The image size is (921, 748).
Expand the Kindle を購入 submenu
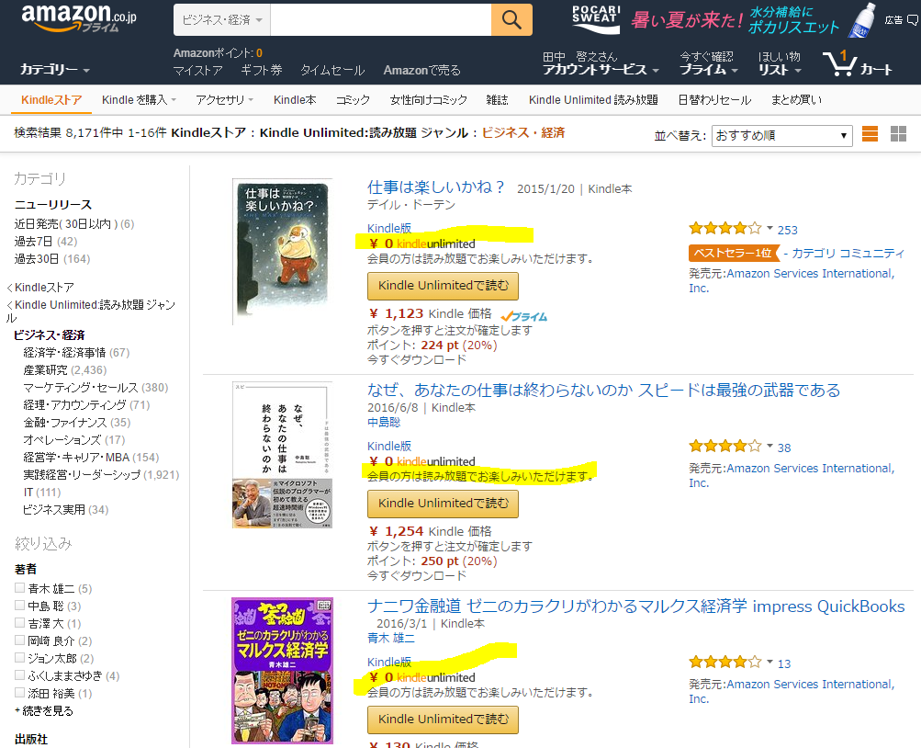[x=139, y=100]
